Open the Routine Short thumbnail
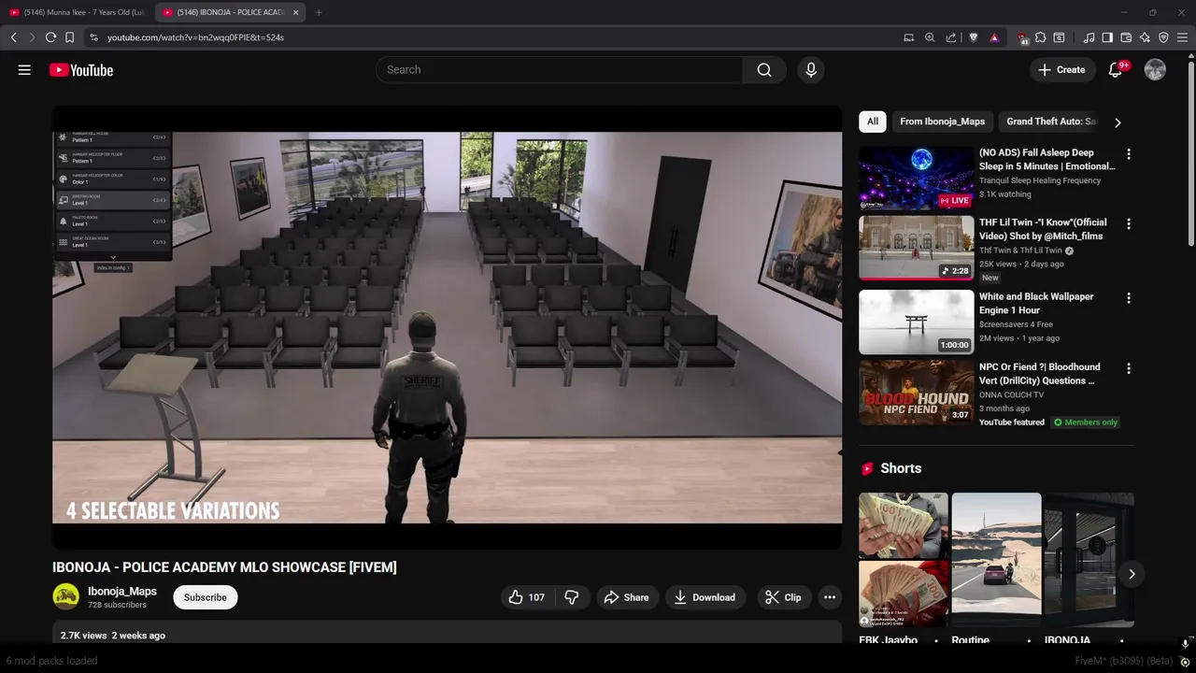Screen dimensions: 1196x673 click(x=996, y=560)
